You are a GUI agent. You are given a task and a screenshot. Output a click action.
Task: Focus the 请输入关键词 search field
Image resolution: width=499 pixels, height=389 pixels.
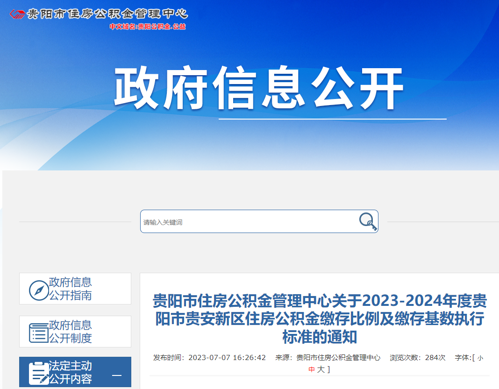tap(248, 222)
